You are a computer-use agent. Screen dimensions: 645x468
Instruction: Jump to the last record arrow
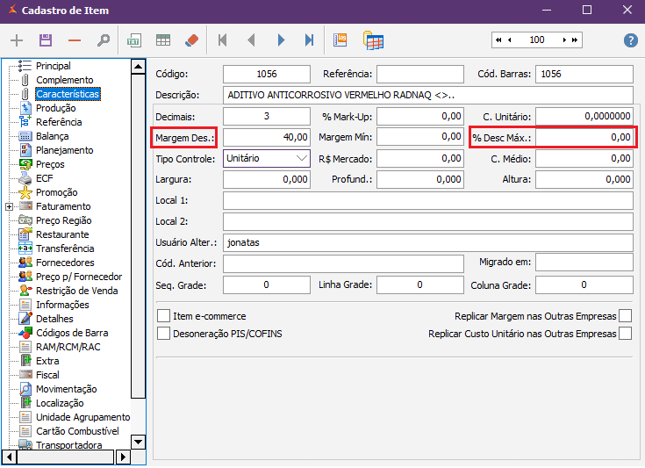(x=309, y=40)
